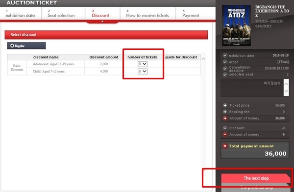Click The next step button

(x=256, y=178)
